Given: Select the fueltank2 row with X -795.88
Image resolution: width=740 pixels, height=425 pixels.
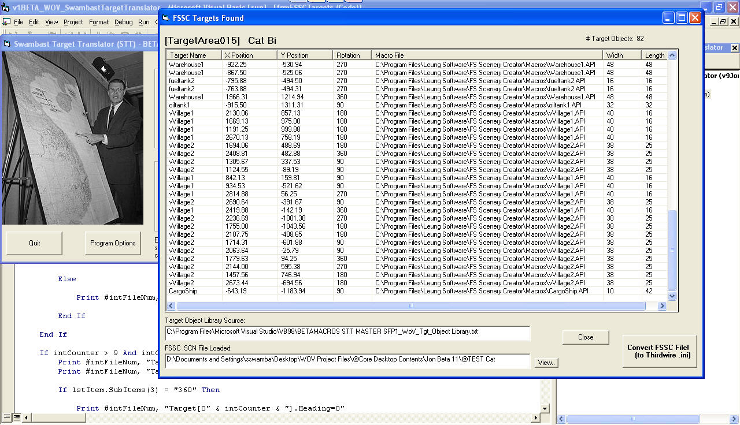Looking at the screenshot, I should point(416,81).
